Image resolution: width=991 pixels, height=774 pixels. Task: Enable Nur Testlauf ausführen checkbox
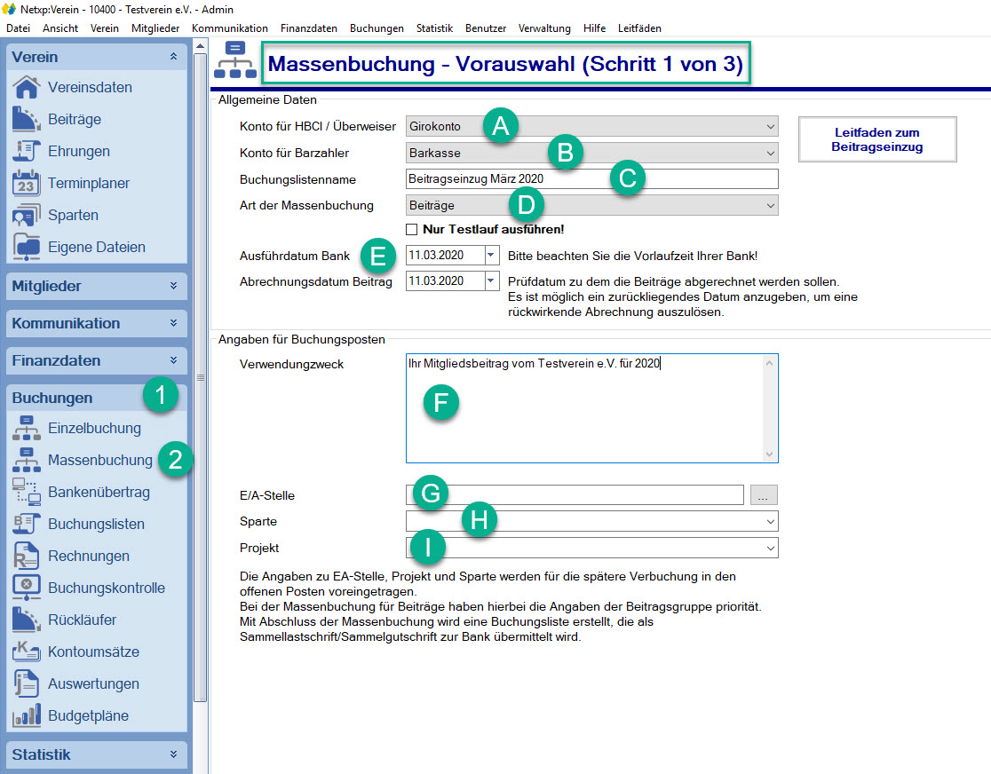411,229
